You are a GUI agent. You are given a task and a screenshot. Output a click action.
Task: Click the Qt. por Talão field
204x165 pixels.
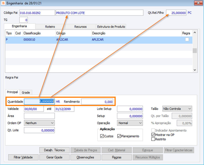(x=182, y=116)
